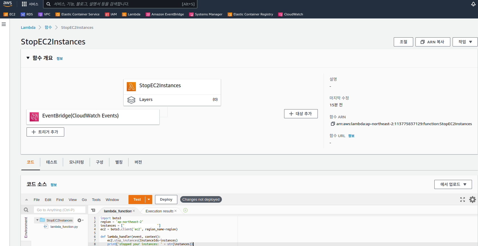Open editor preferences gear
The image size is (478, 246).
(x=473, y=200)
